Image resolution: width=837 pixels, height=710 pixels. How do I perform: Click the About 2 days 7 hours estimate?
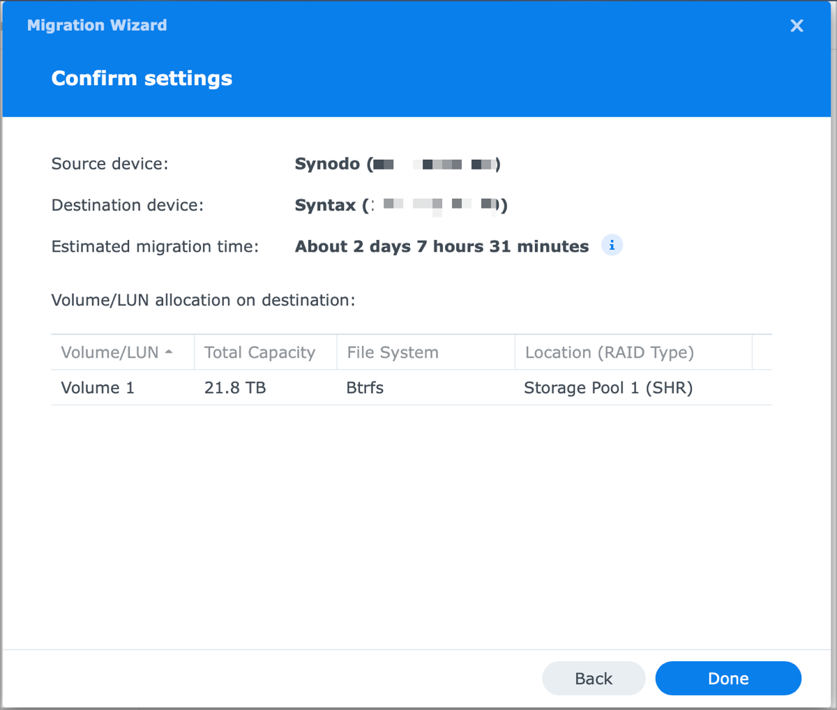click(x=442, y=246)
